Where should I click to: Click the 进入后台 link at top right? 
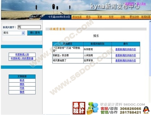click(x=141, y=4)
